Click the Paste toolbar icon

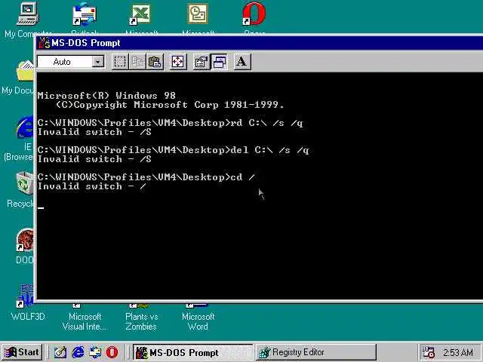155,62
